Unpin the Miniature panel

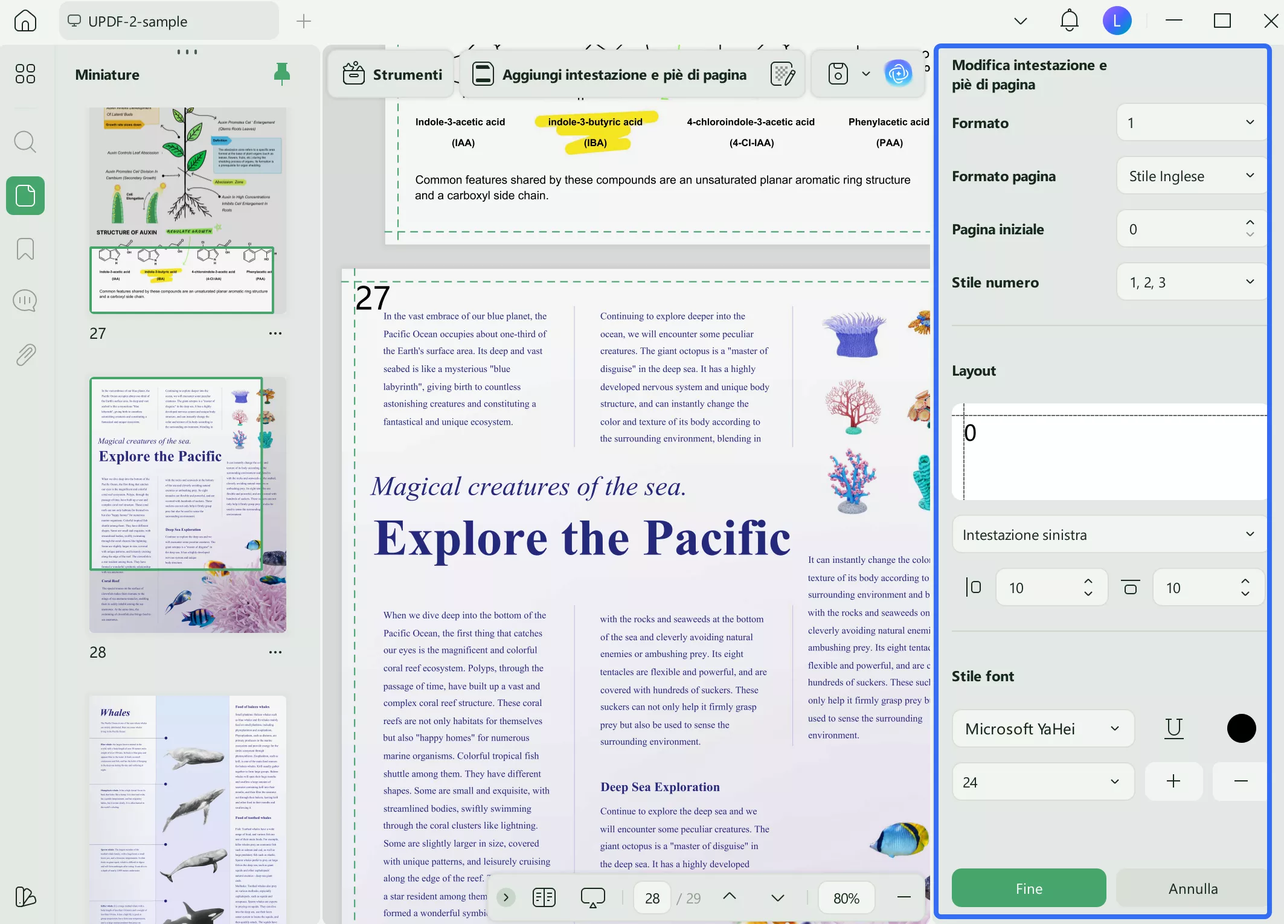tap(281, 74)
